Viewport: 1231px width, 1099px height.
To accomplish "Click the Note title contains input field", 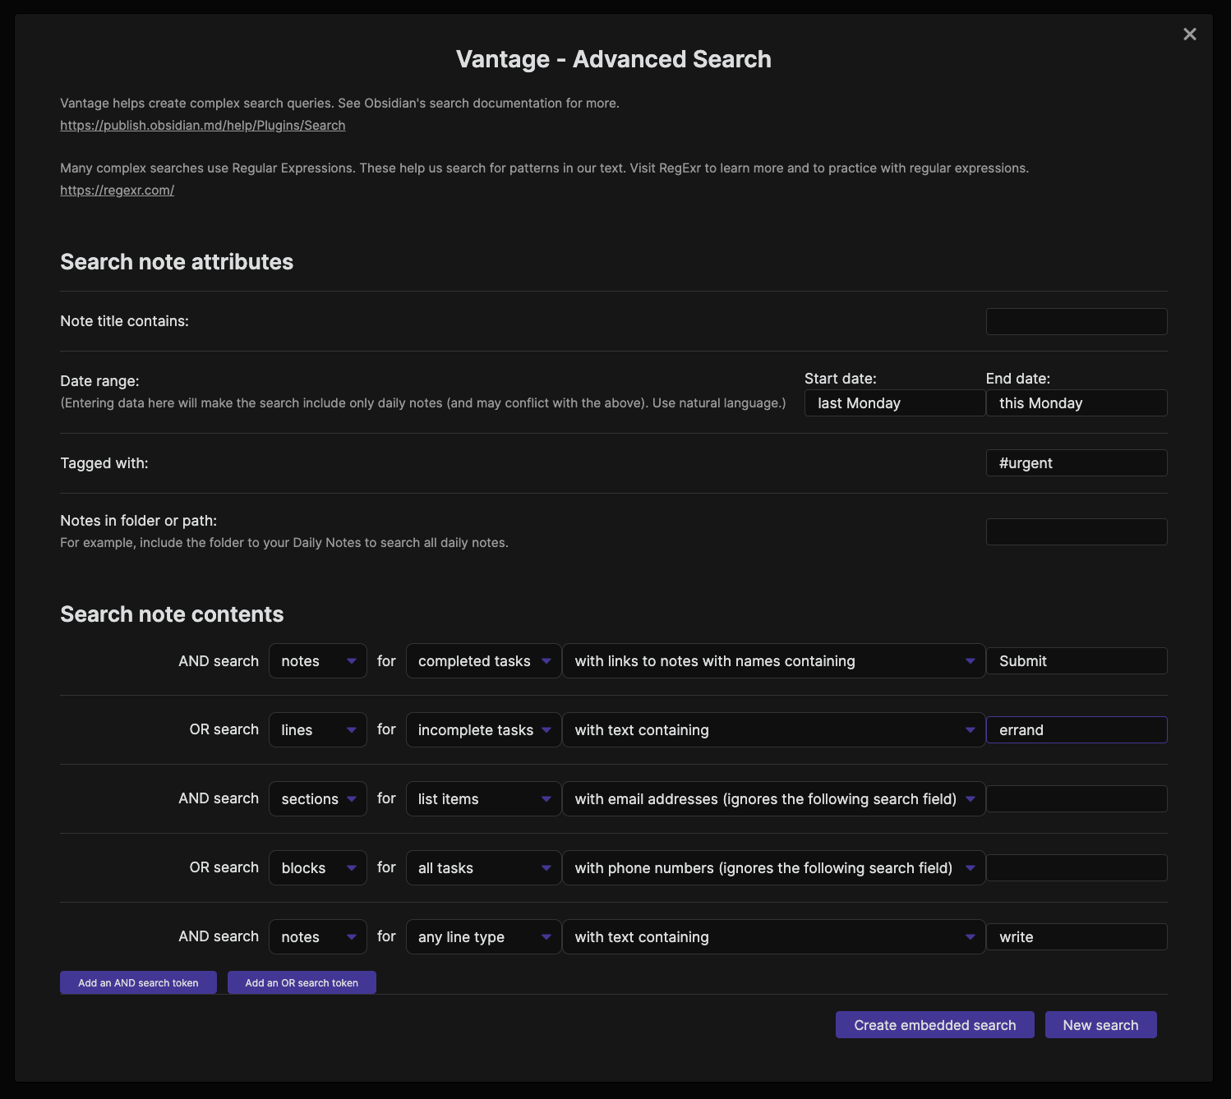I will coord(1077,321).
